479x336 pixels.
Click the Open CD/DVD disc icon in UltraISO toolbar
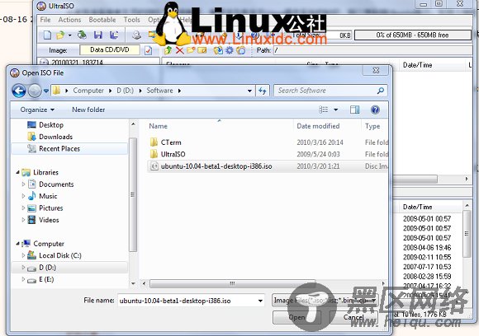coord(82,35)
